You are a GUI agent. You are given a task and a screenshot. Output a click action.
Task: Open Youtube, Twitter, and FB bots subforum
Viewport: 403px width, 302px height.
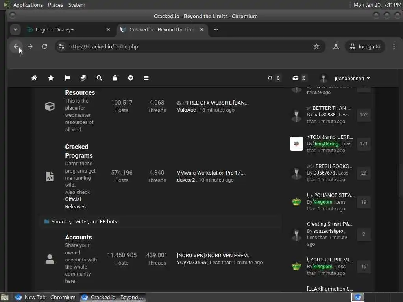pos(84,222)
